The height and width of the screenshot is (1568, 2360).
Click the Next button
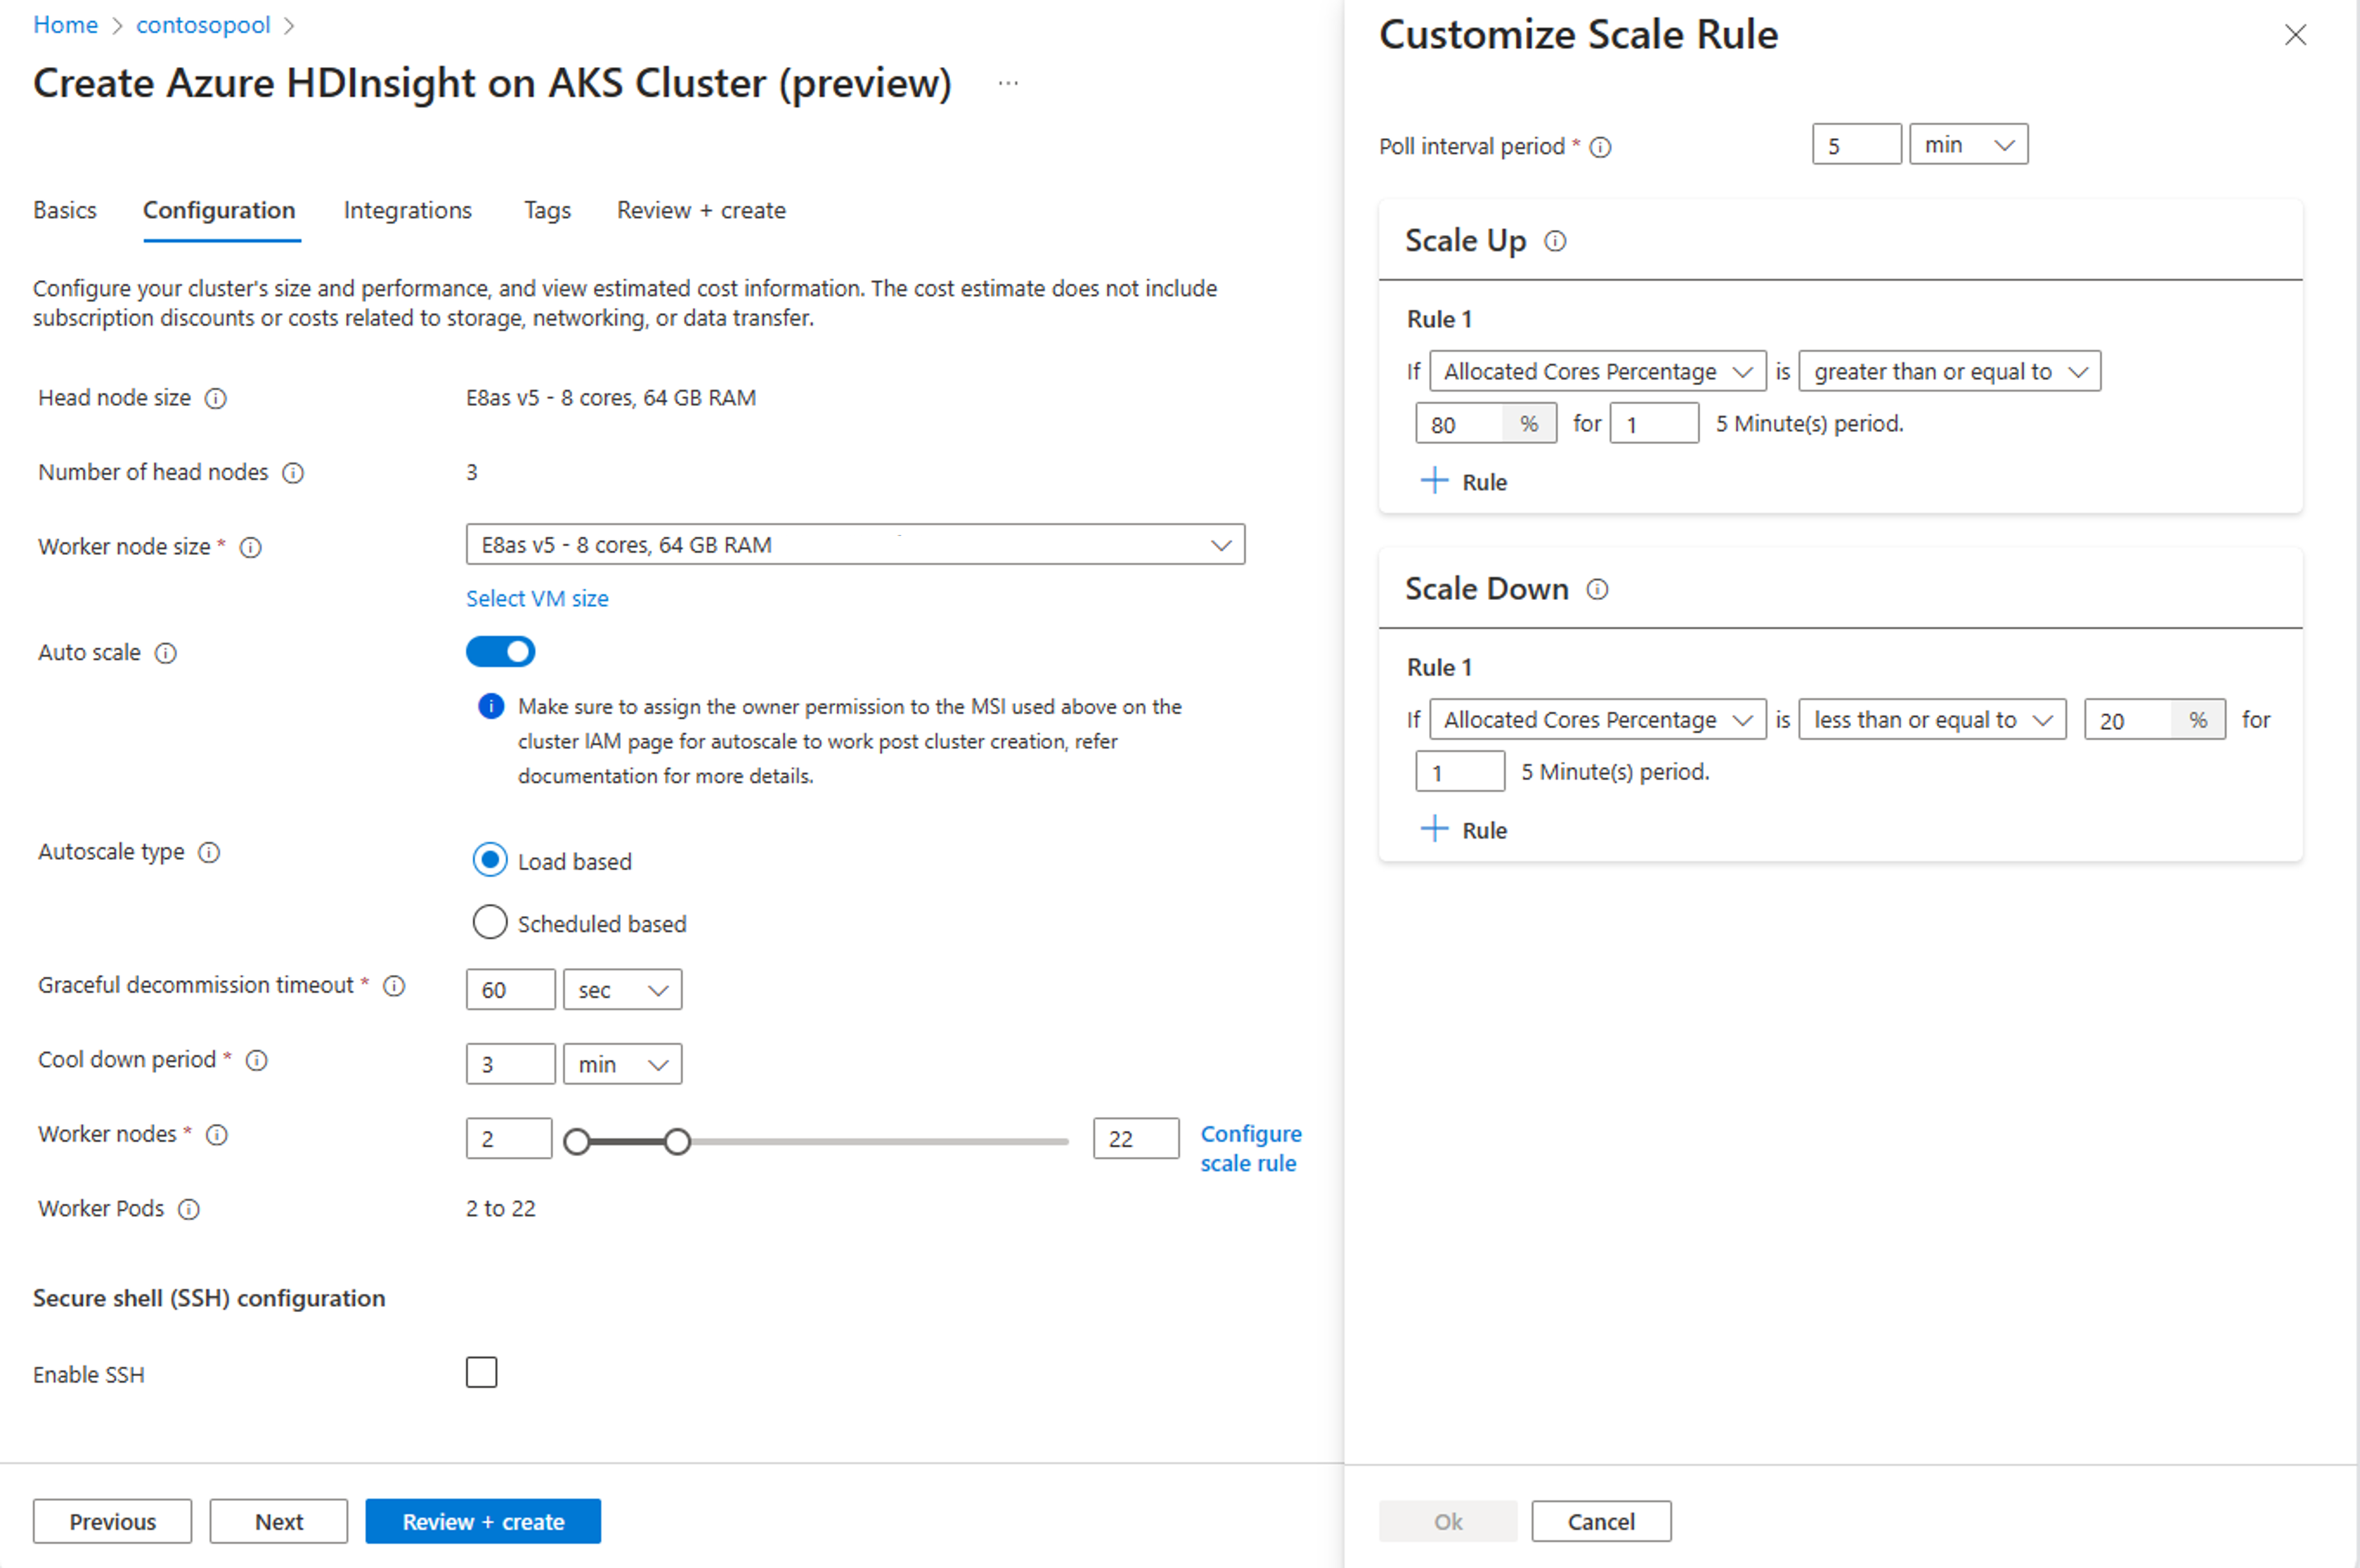coord(278,1521)
